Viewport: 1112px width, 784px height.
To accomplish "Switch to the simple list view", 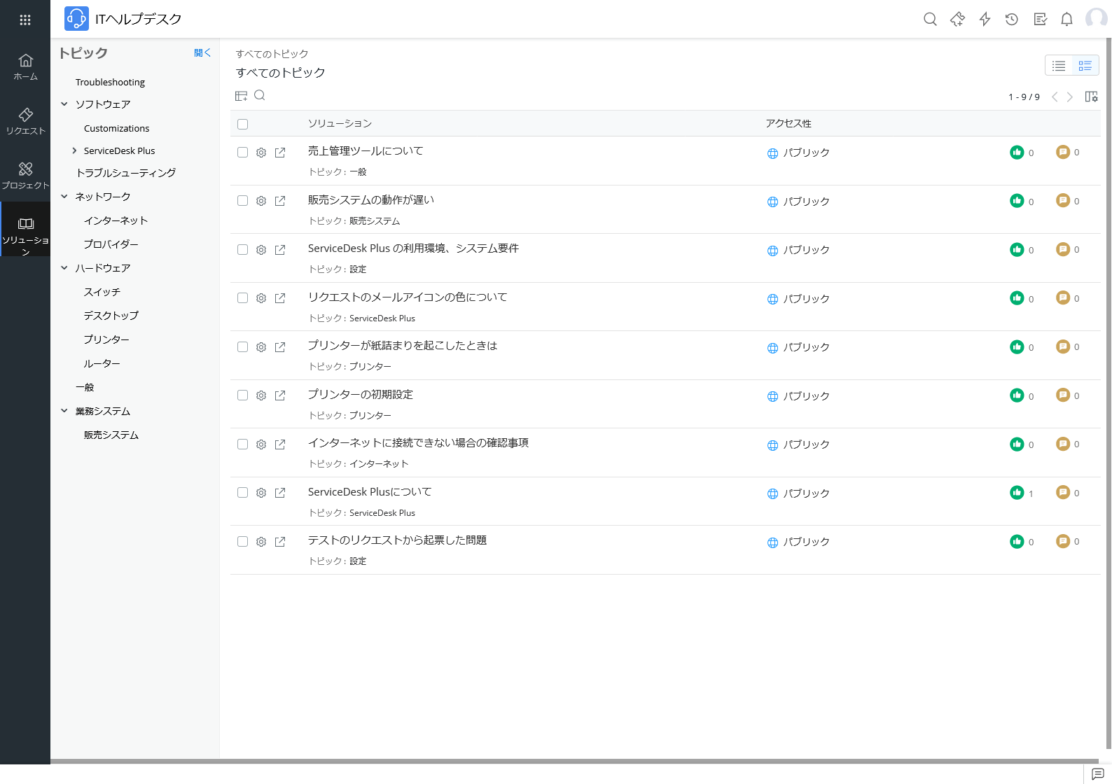I will click(x=1059, y=66).
